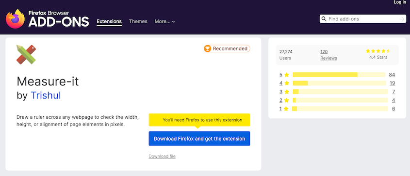Click the number 4 rating link
Screen dimensions: 410x176
coord(281,83)
